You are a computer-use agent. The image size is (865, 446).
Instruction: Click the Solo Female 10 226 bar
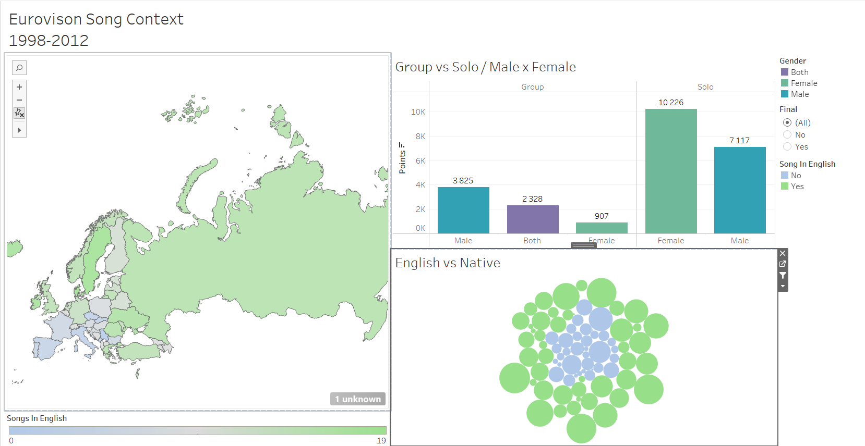click(671, 171)
